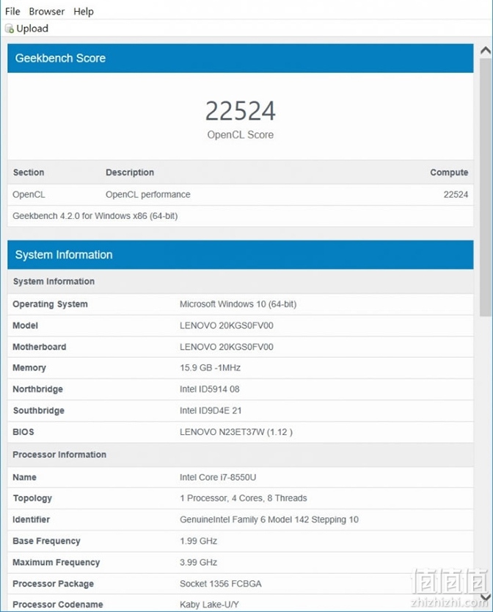Click the Upload toolbar label

(32, 29)
